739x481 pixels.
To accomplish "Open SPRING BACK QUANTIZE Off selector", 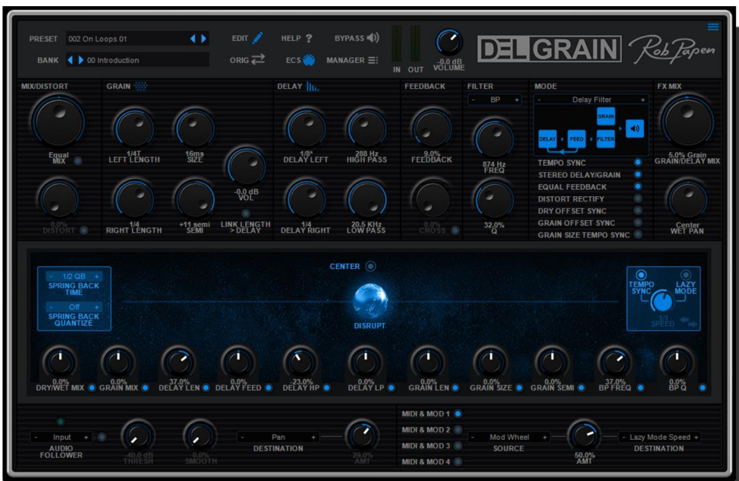I will (x=73, y=307).
